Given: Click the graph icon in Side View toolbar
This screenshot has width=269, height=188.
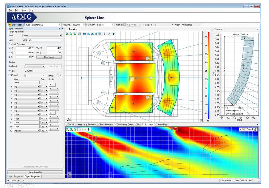Looking at the screenshot, I should click(80, 130).
